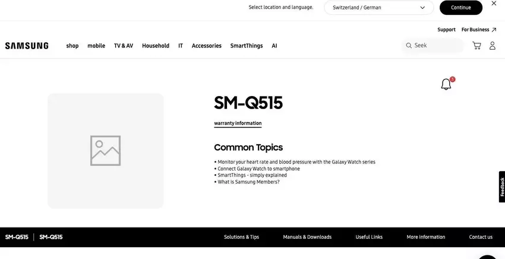Click the product image placeholder
Screen dimensions: 505x259
[x=105, y=151]
